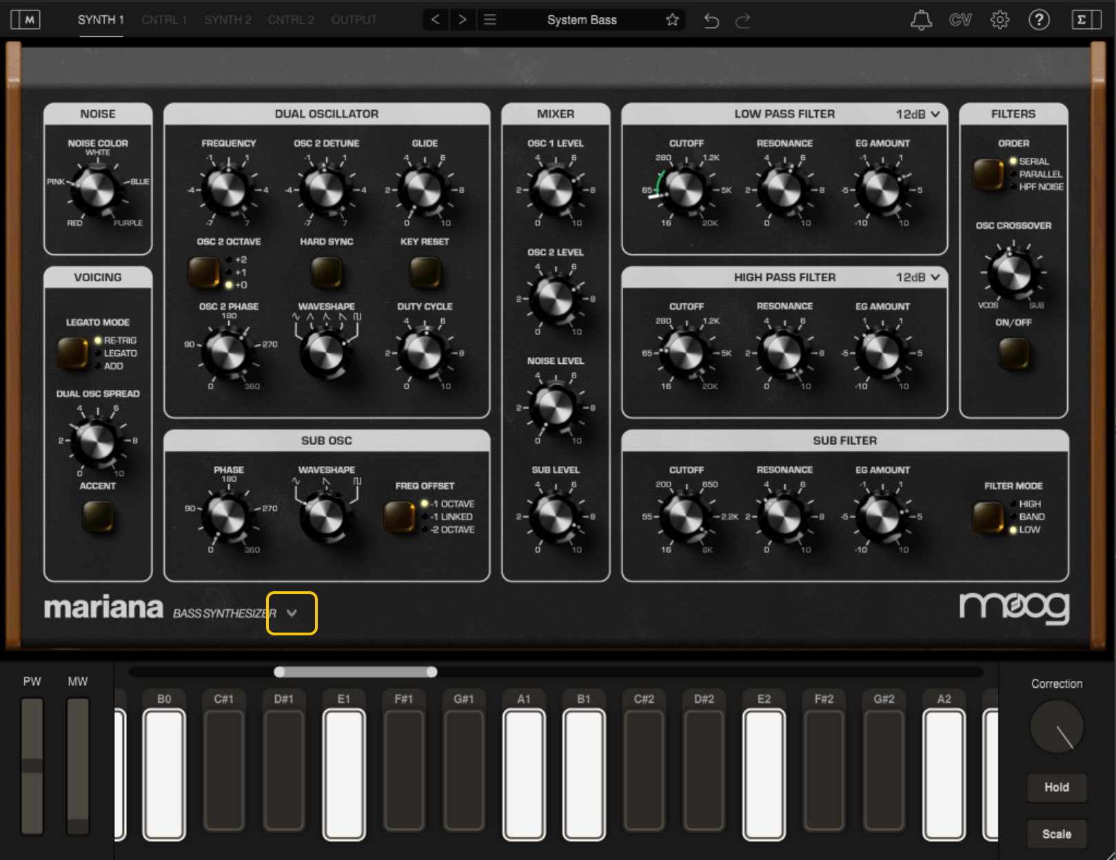Click the keyboard range scrollbar thumb
Screen dimensions: 1116x860
click(x=355, y=671)
